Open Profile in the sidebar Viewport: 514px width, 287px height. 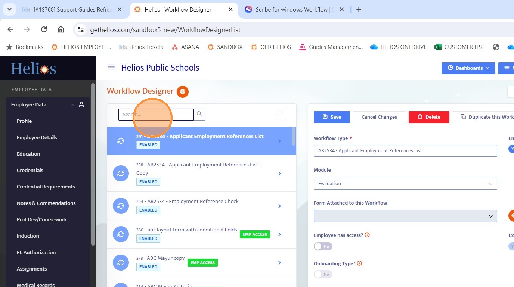tap(24, 121)
